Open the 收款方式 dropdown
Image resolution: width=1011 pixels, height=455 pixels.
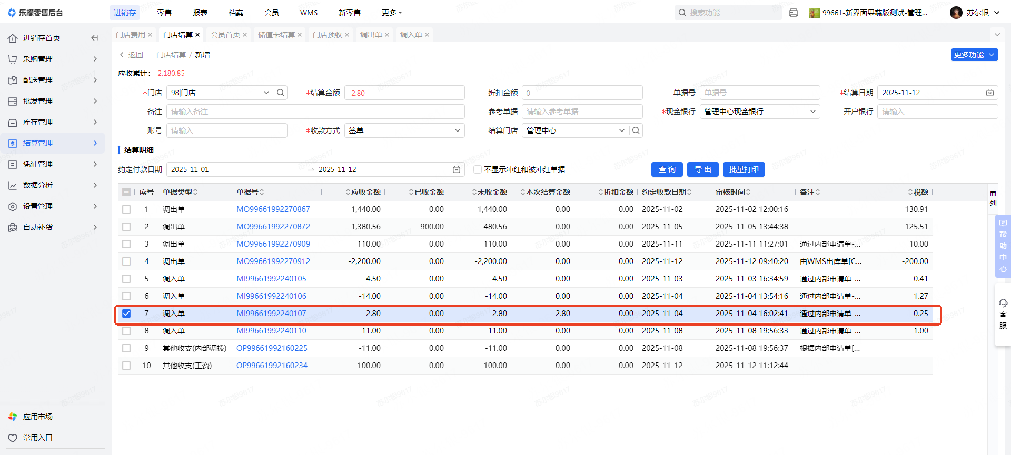pos(404,130)
